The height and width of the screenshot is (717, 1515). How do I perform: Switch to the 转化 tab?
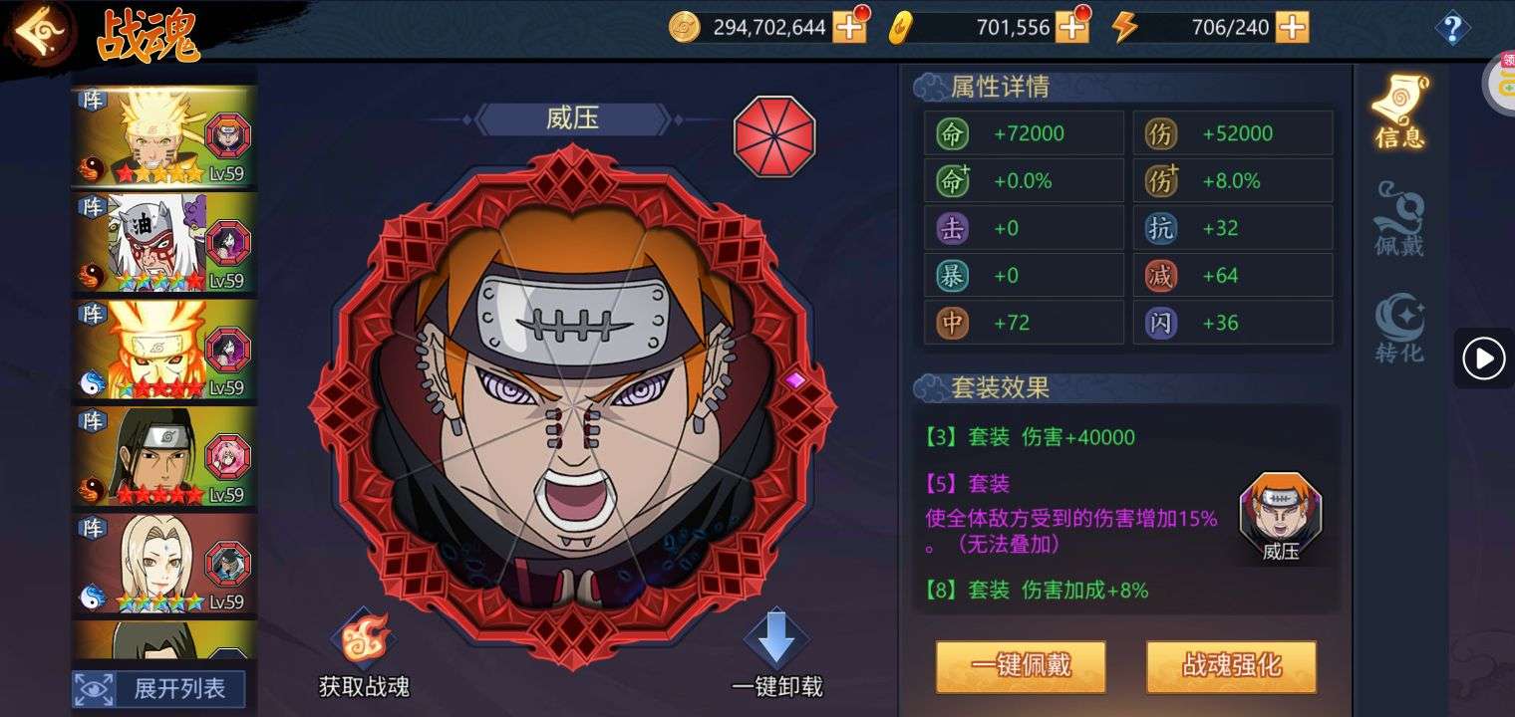coord(1399,327)
